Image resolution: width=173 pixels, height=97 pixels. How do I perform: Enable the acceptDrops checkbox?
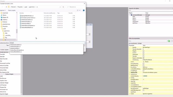[x=144, y=71]
